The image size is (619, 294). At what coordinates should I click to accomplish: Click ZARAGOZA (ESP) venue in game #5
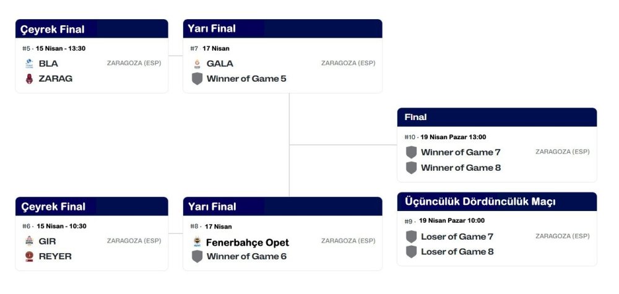(x=134, y=63)
